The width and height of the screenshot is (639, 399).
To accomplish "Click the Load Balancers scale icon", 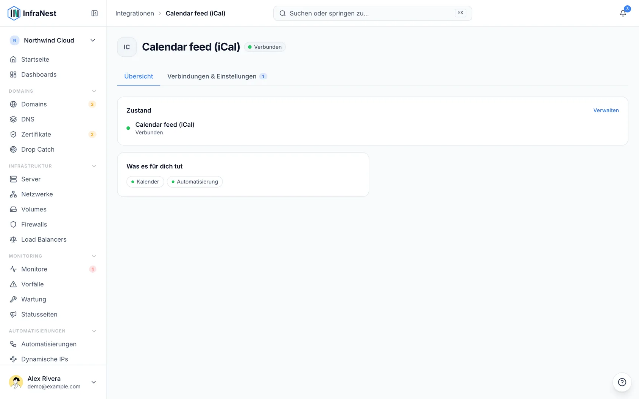I will coord(13,239).
